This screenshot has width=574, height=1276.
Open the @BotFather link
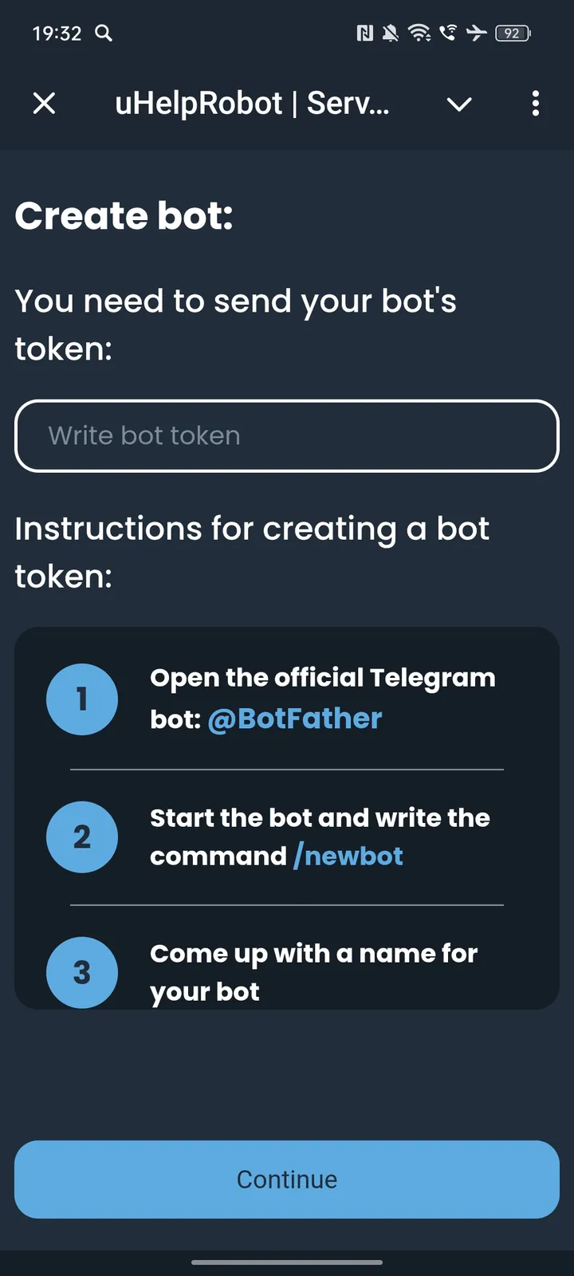click(x=294, y=718)
